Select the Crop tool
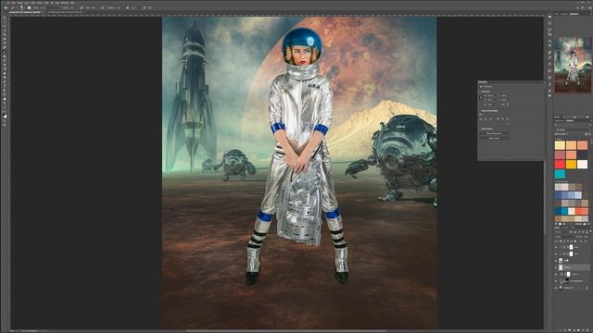This screenshot has width=593, height=333. click(5, 35)
